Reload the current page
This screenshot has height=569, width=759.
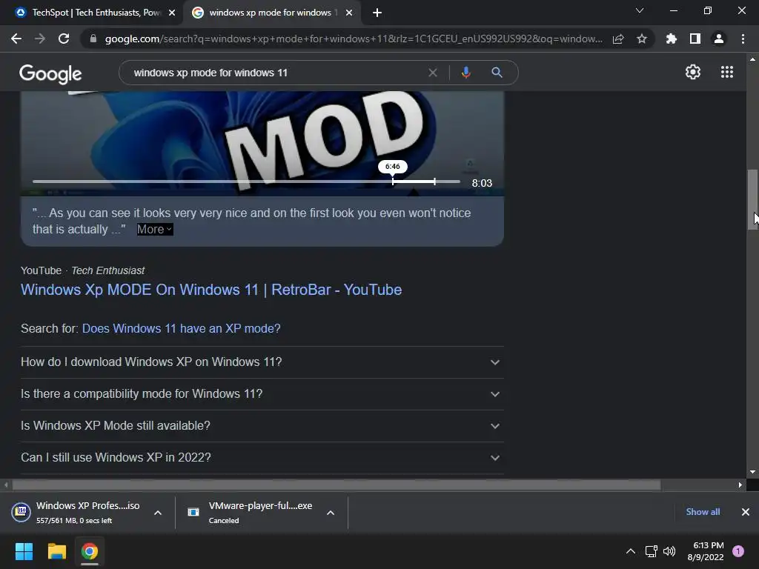[x=64, y=39]
